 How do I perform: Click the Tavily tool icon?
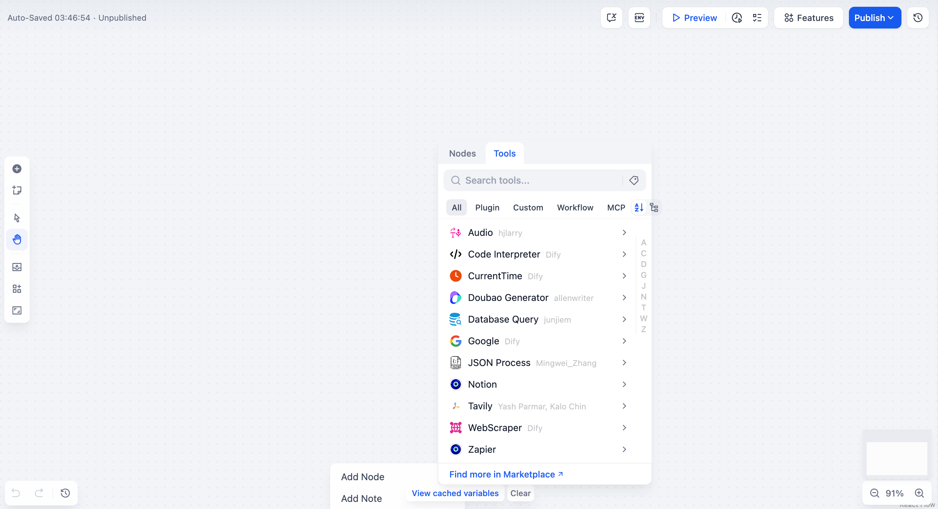(455, 406)
